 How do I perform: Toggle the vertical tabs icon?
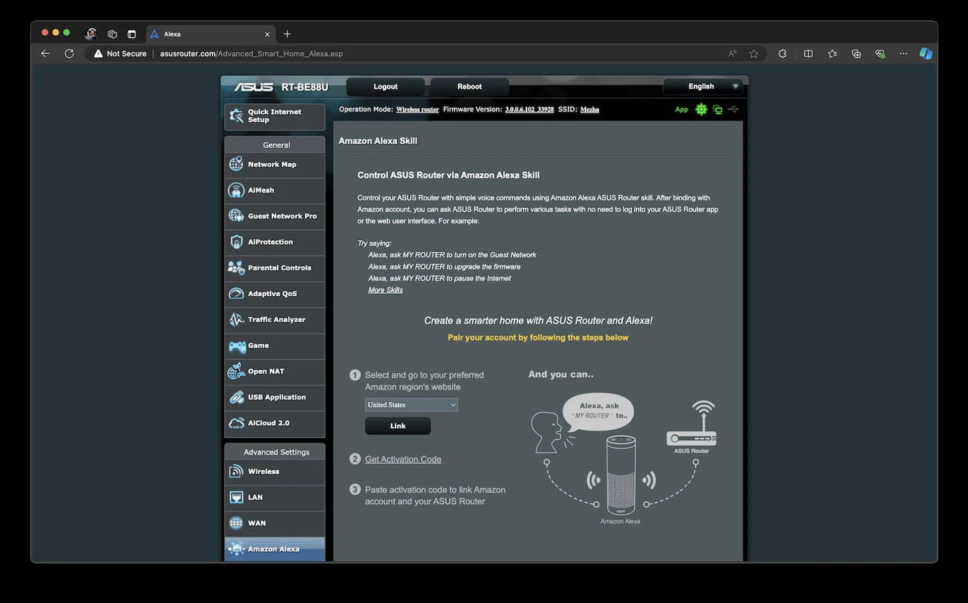click(x=132, y=34)
